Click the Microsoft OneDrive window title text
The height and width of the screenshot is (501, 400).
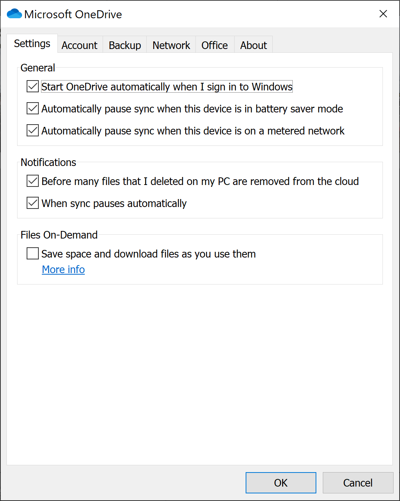pos(73,14)
